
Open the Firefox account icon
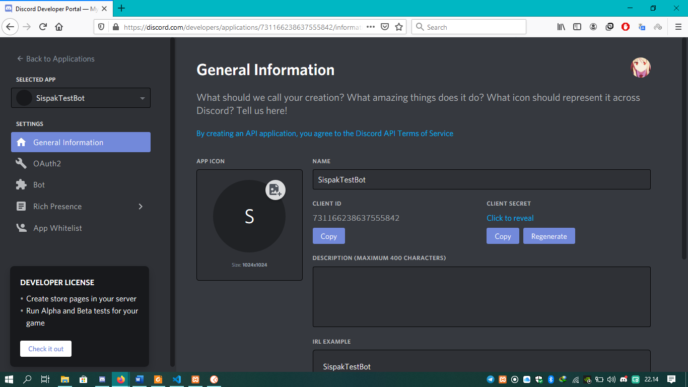[593, 27]
